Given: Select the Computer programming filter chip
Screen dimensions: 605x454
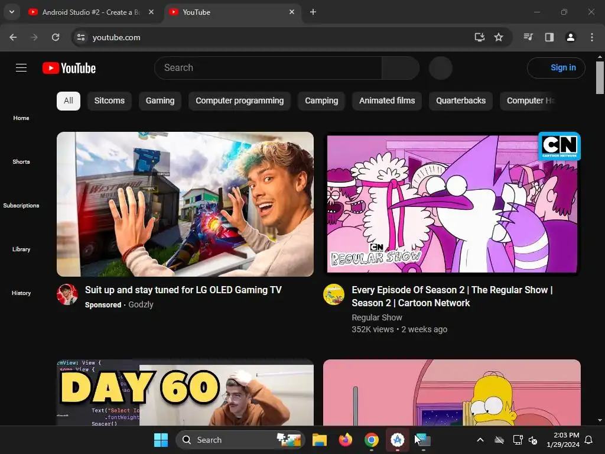Looking at the screenshot, I should click(240, 100).
